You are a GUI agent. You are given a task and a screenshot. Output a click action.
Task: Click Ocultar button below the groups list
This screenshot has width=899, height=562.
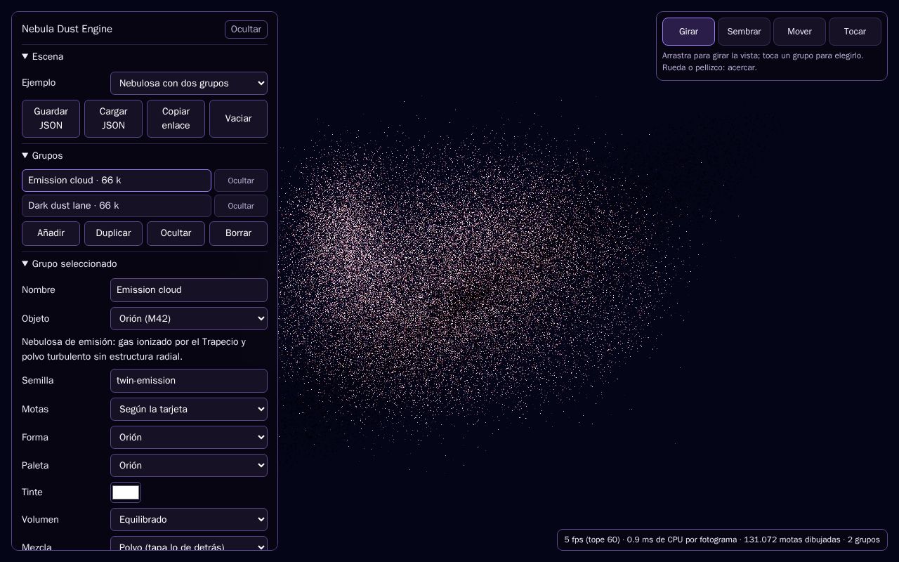(x=176, y=233)
